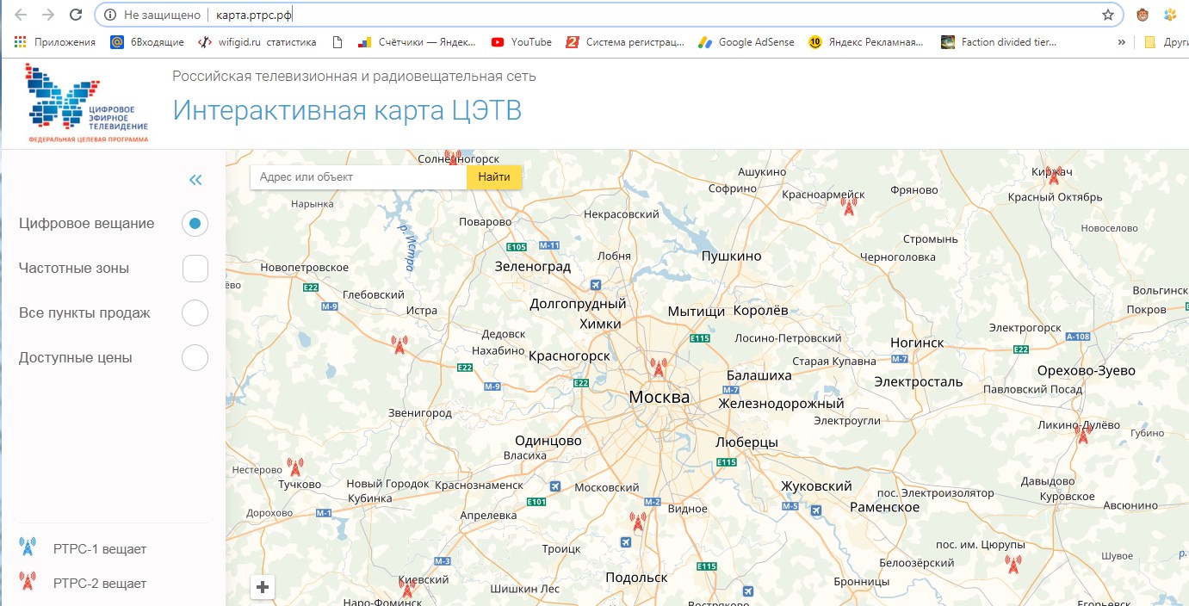Focus the Адрес или объект search field
This screenshot has height=606, width=1189.
tap(358, 177)
